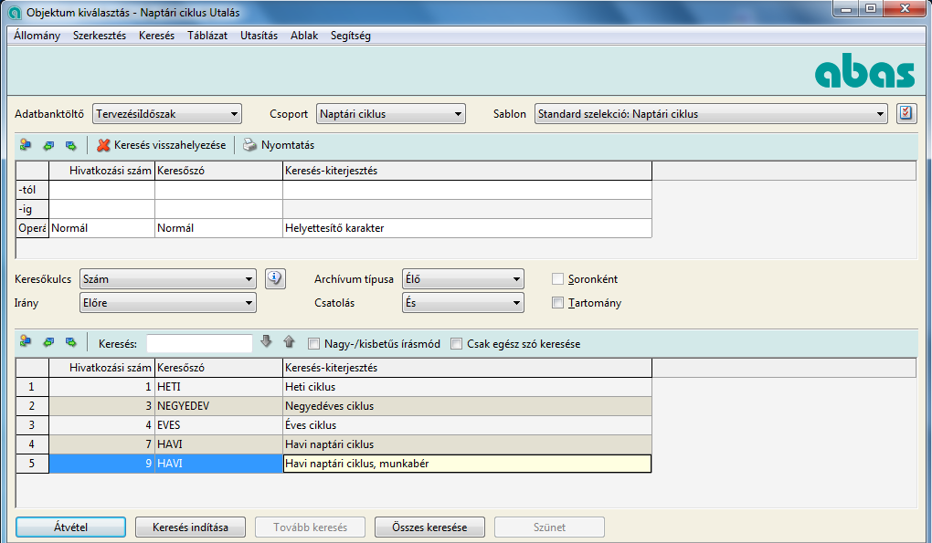Image resolution: width=932 pixels, height=543 pixels.
Task: Click the Szünet button
Action: tap(549, 527)
